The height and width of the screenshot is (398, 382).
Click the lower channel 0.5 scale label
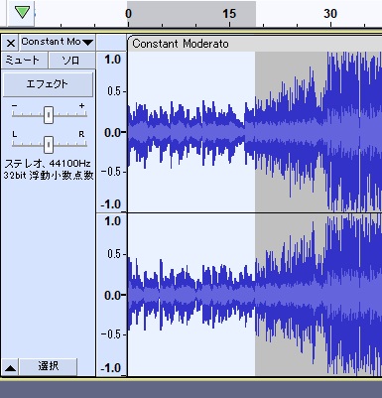114,254
